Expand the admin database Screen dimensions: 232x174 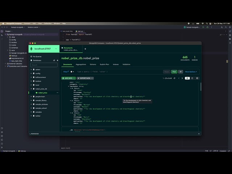[31, 70]
